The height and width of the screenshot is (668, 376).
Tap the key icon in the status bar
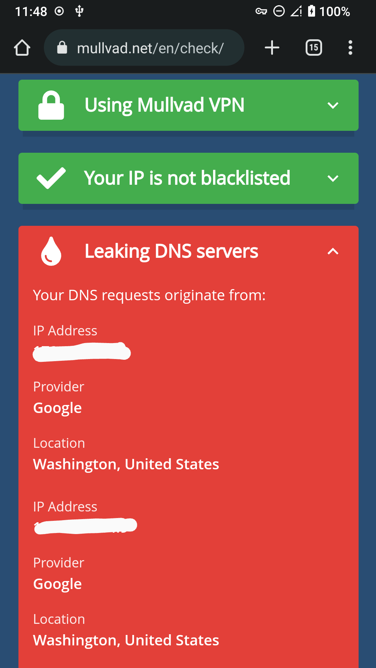click(x=261, y=11)
